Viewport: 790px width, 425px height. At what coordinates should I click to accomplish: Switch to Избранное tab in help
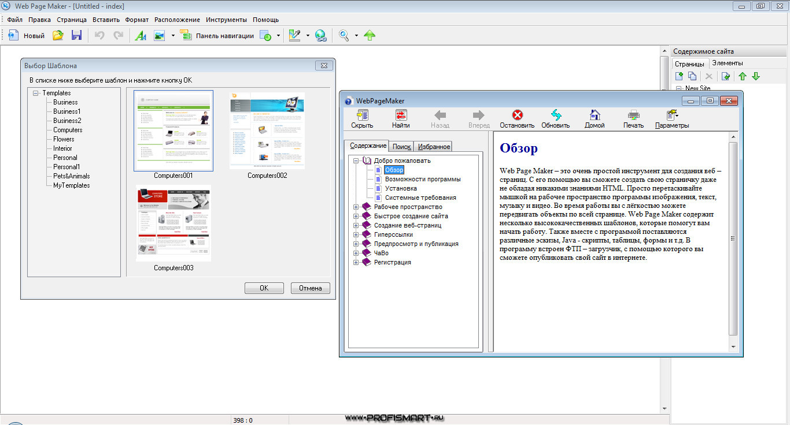(x=434, y=147)
